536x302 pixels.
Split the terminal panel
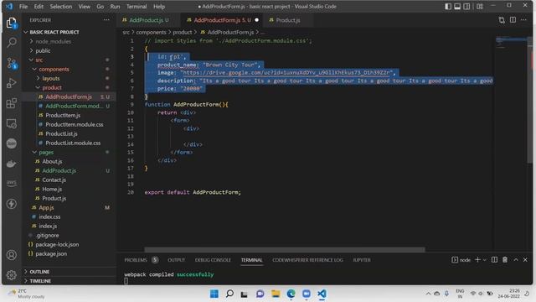tap(494, 260)
